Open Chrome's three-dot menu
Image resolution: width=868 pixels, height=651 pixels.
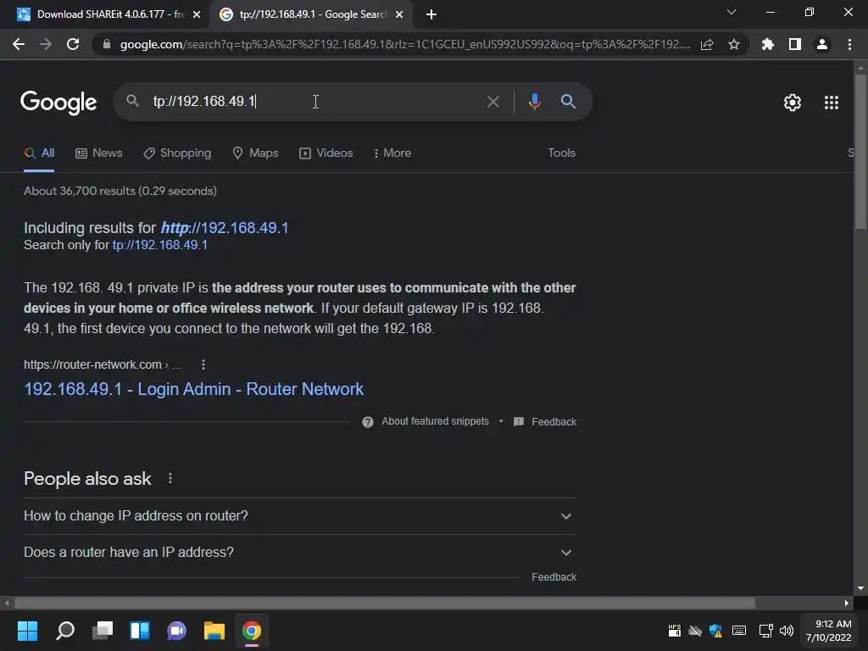[x=849, y=44]
